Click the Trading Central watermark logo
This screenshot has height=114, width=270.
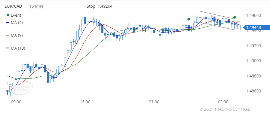pyautogui.click(x=21, y=88)
